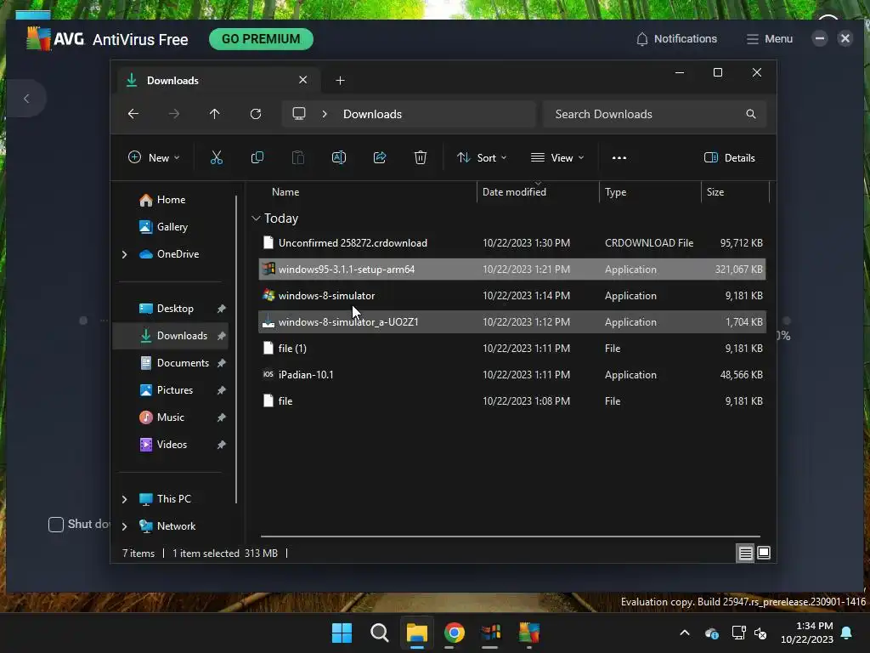Image resolution: width=870 pixels, height=653 pixels.
Task: Click the Share icon in toolbar
Action: click(x=380, y=157)
